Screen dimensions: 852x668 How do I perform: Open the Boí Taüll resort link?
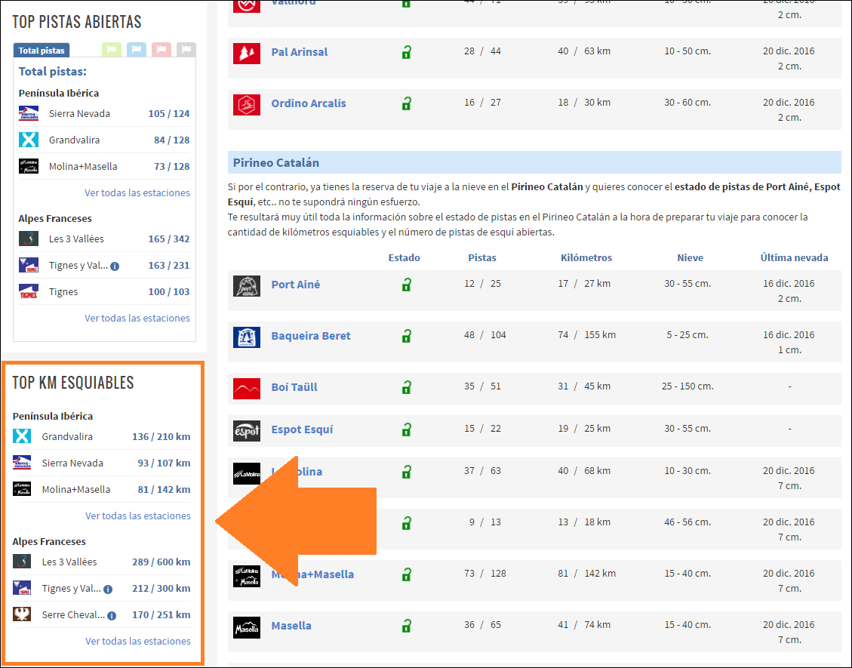(294, 387)
